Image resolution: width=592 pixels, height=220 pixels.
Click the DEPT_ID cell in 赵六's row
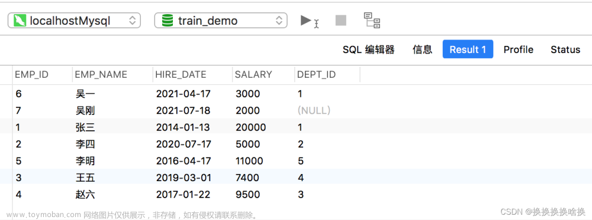tap(301, 195)
